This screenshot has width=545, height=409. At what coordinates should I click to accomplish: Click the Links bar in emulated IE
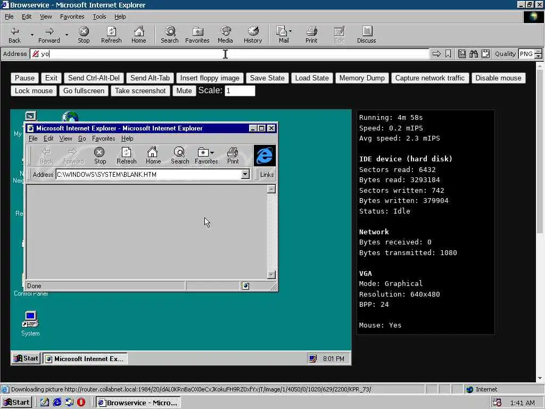(267, 174)
